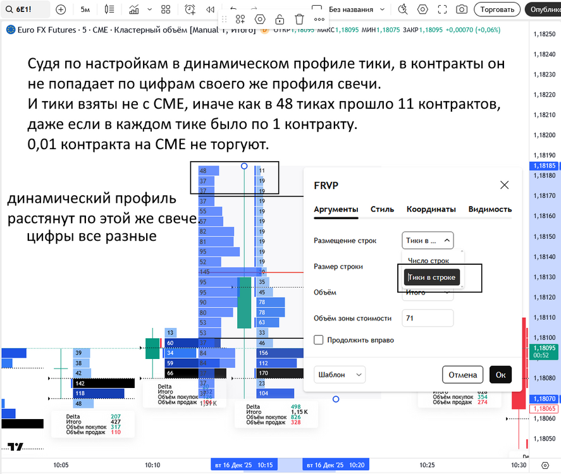The image size is (561, 474).
Task: Click the upper FRVP anchor circle
Action: point(244,166)
